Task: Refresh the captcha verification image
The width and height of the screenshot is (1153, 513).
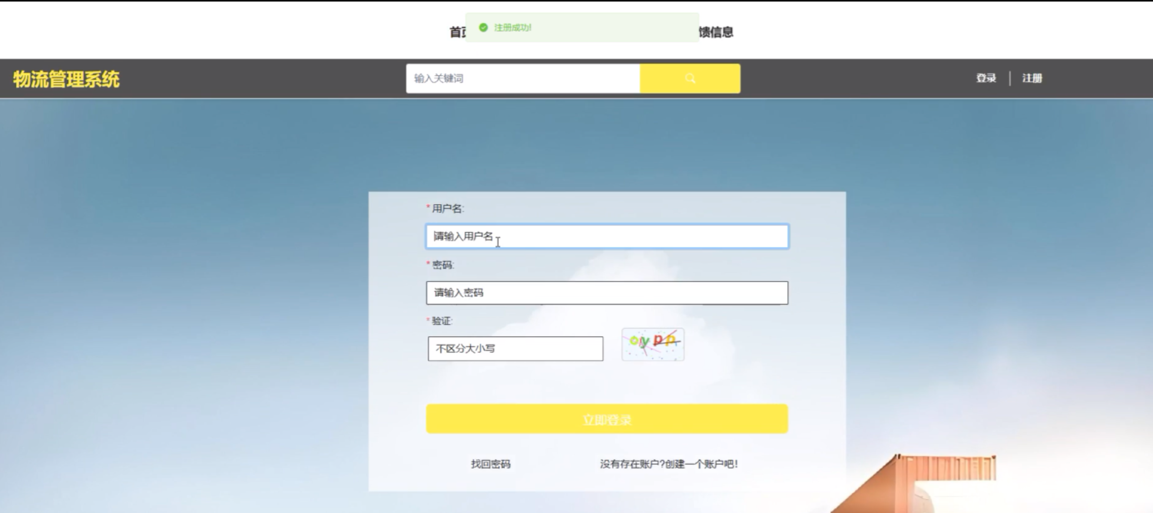Action: click(653, 344)
